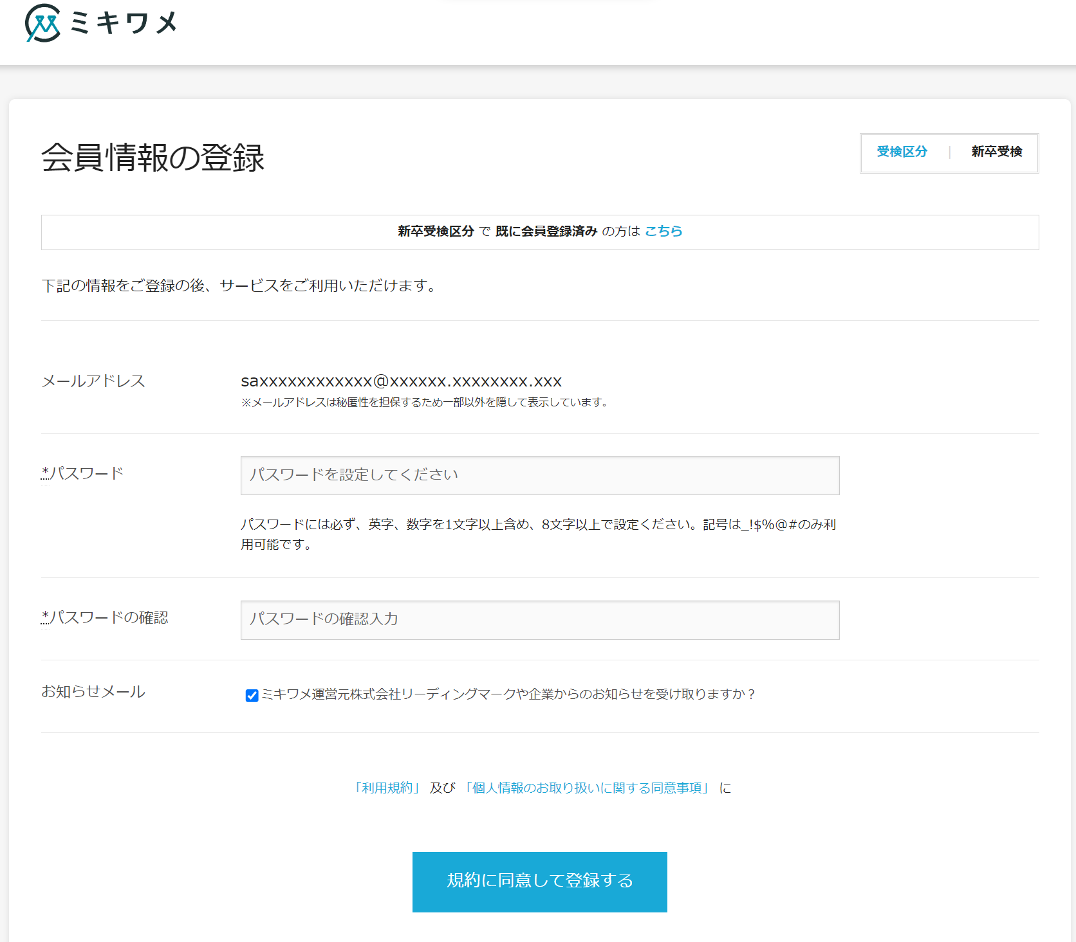1076x942 pixels.
Task: Select the 新卒受検 text in the badge
Action: click(x=996, y=152)
